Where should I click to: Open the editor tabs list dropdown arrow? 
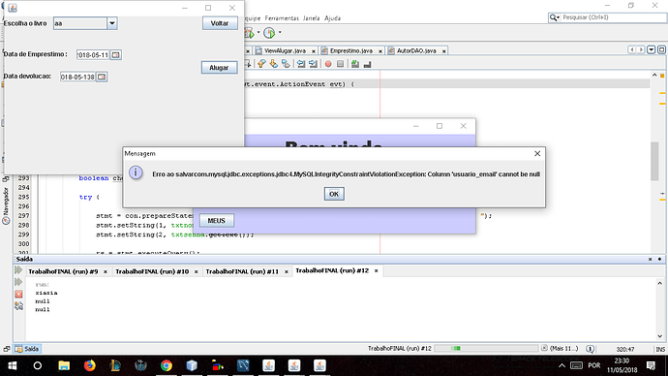(652, 49)
